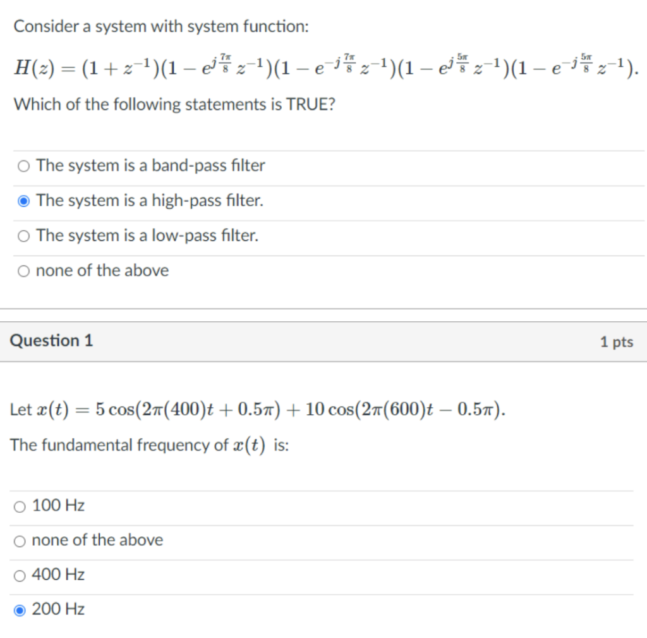
Task: Click "Which of the following statements is TRUE?" text
Action: [174, 104]
